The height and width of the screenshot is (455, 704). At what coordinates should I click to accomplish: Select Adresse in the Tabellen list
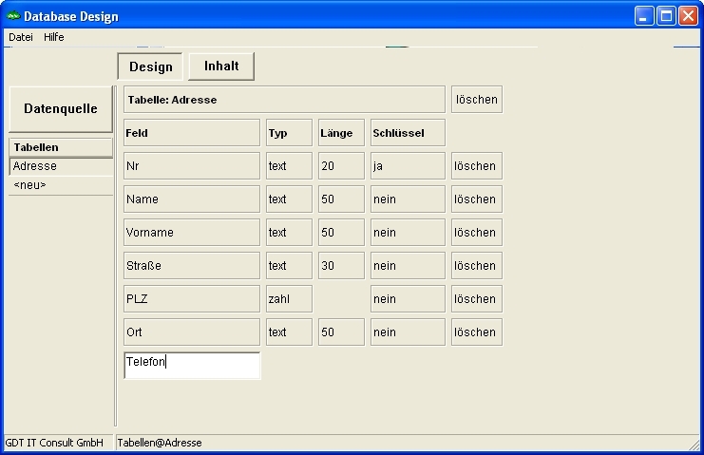click(61, 166)
